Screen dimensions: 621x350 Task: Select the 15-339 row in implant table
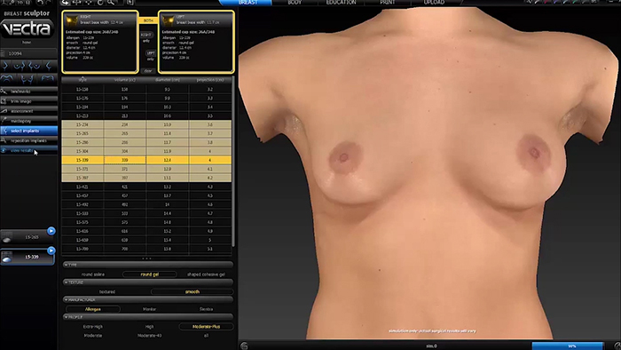pyautogui.click(x=146, y=160)
